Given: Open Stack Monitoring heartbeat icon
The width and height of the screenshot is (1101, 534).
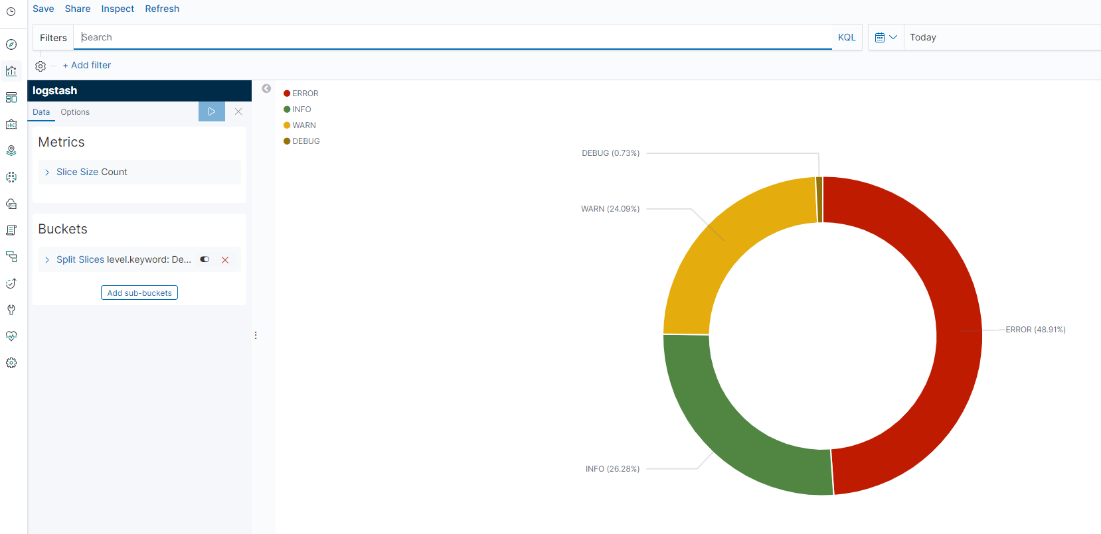Looking at the screenshot, I should pyautogui.click(x=11, y=336).
